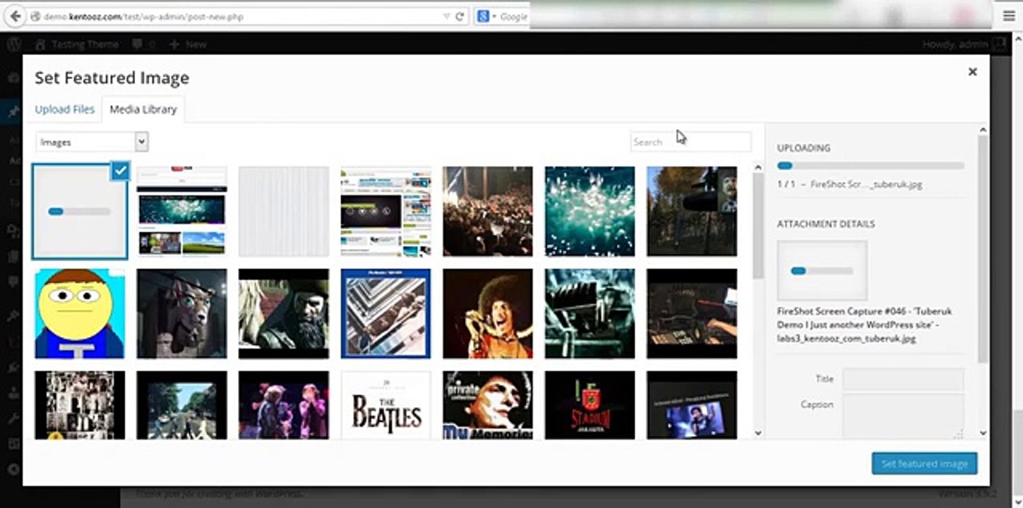Choose the dark webpage with performer thumbnail

coord(692,405)
